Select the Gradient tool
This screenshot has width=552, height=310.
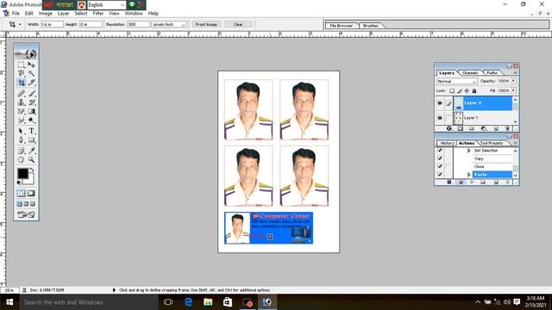point(31,111)
